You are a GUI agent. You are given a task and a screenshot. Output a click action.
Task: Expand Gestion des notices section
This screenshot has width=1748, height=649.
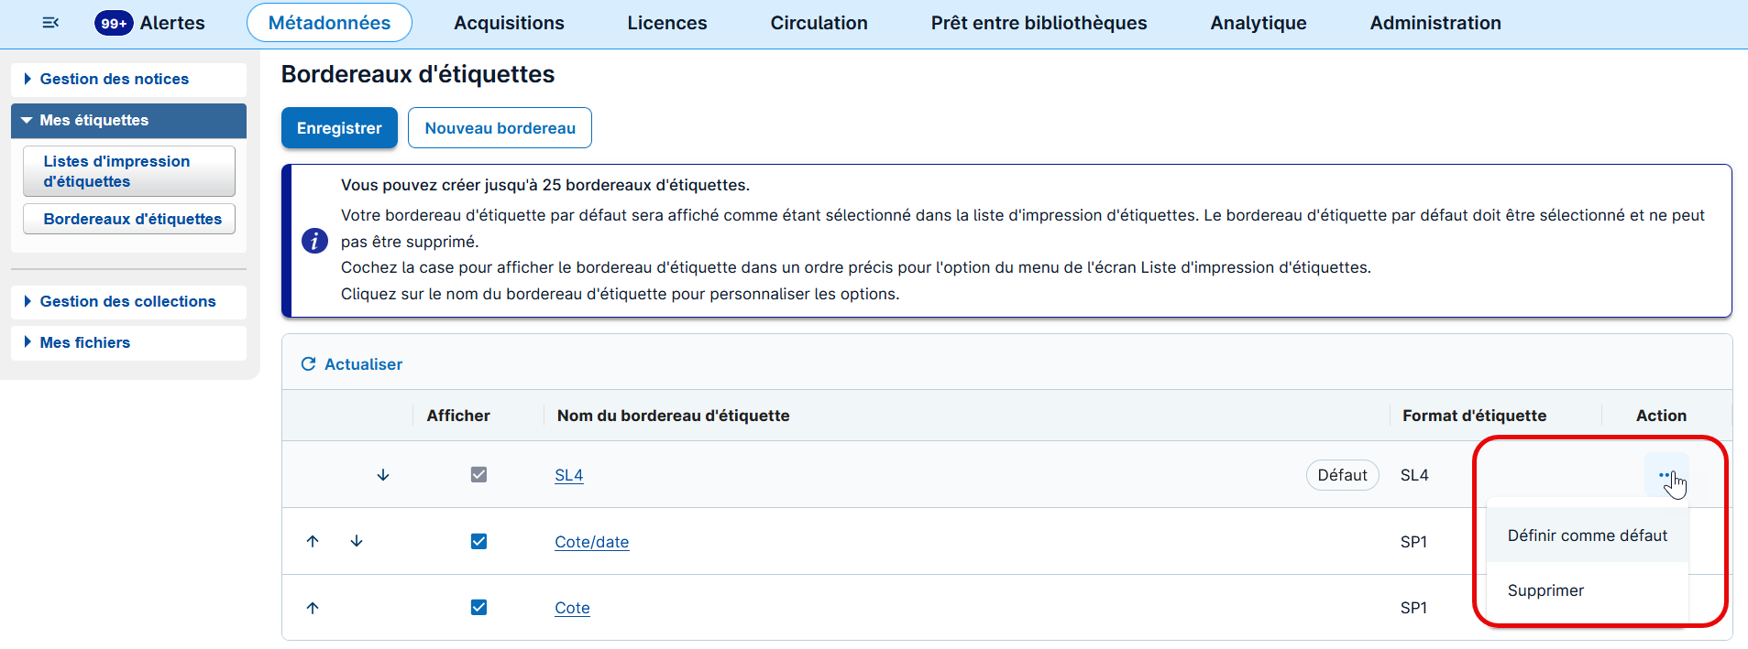tap(114, 80)
